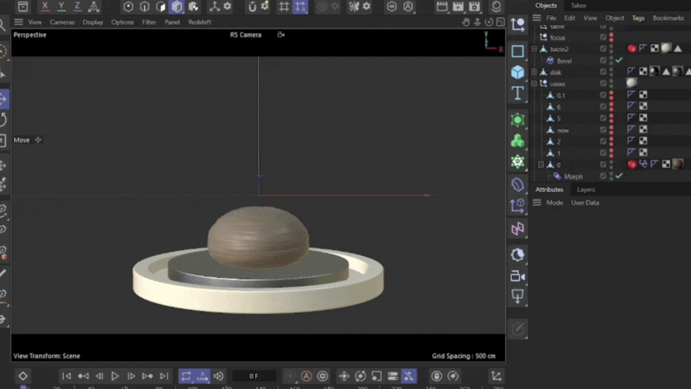Image resolution: width=691 pixels, height=389 pixels.
Task: Click the X axis lock icon
Action: coord(44,7)
